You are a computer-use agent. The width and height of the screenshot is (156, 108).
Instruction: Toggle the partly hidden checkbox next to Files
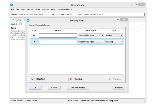pyautogui.click(x=25, y=20)
